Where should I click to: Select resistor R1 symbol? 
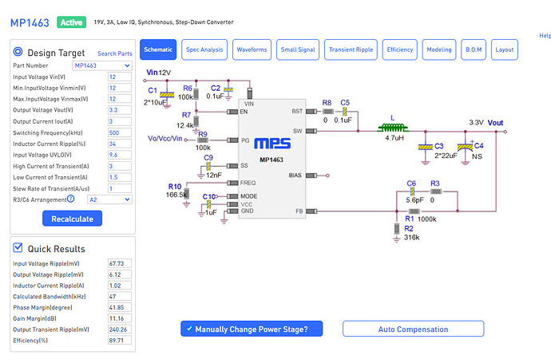(x=414, y=211)
